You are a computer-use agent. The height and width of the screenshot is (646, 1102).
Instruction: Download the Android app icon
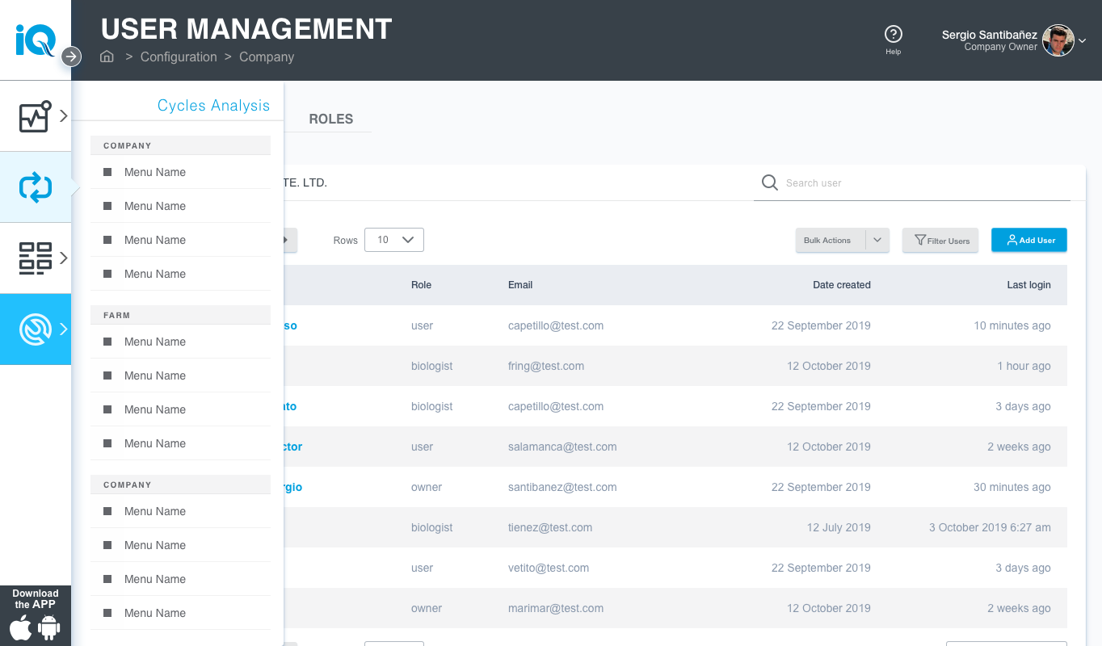(x=49, y=628)
